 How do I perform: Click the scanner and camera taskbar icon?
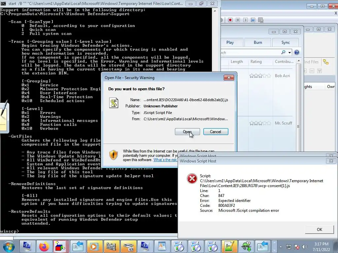click(128, 246)
